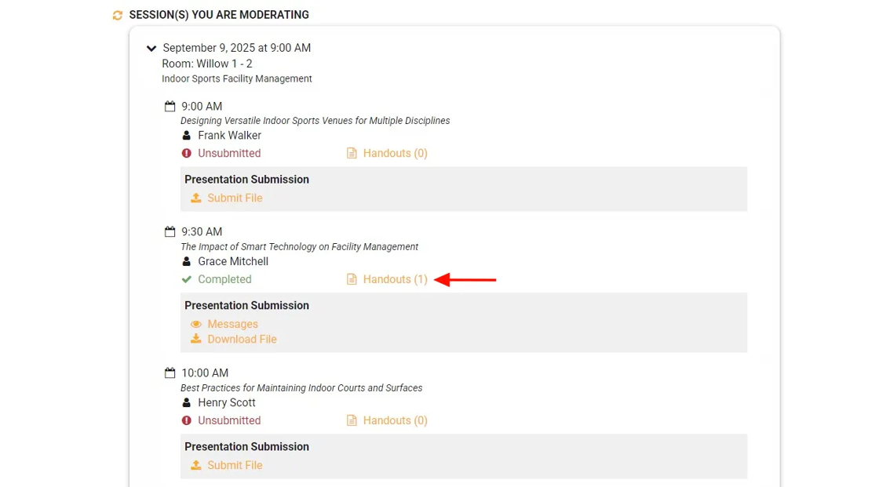Click the title Designing Versatile Indoor Sports Venues
Viewport: 879px width, 487px height.
[x=315, y=121]
